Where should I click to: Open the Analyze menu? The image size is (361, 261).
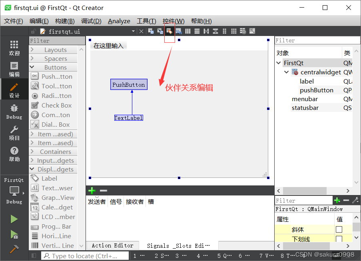pos(119,21)
